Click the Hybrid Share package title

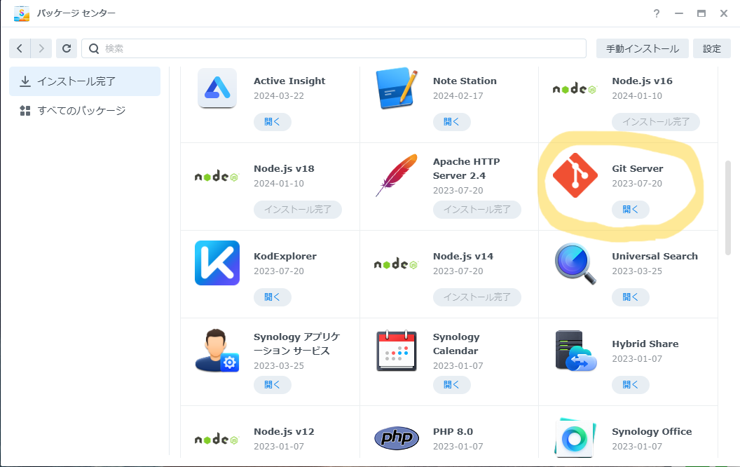click(645, 344)
